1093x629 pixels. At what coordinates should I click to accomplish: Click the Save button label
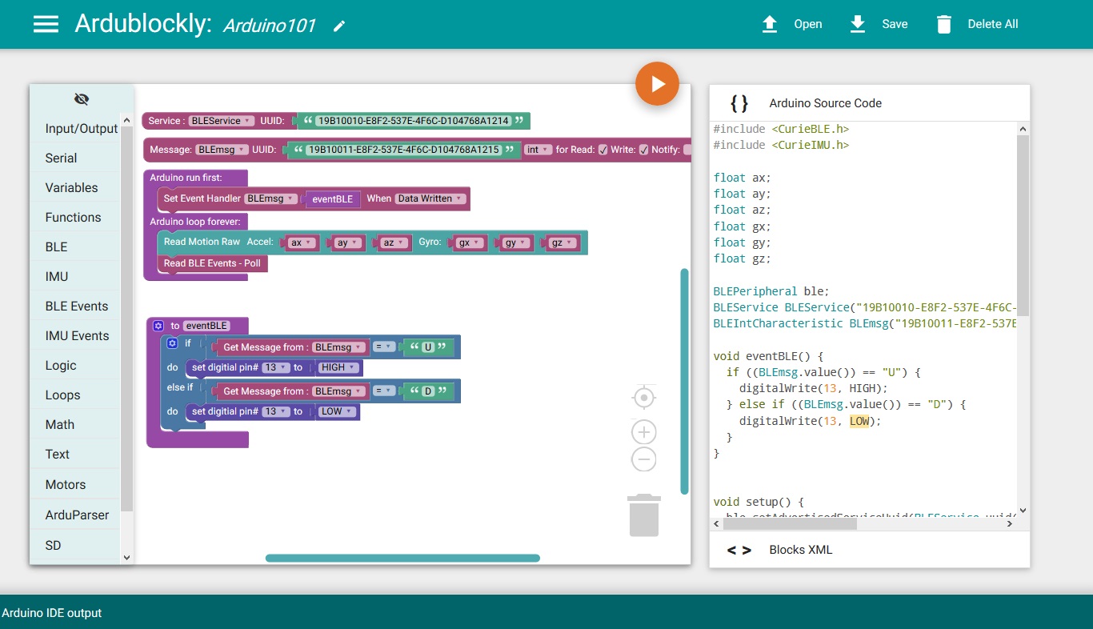coord(895,24)
